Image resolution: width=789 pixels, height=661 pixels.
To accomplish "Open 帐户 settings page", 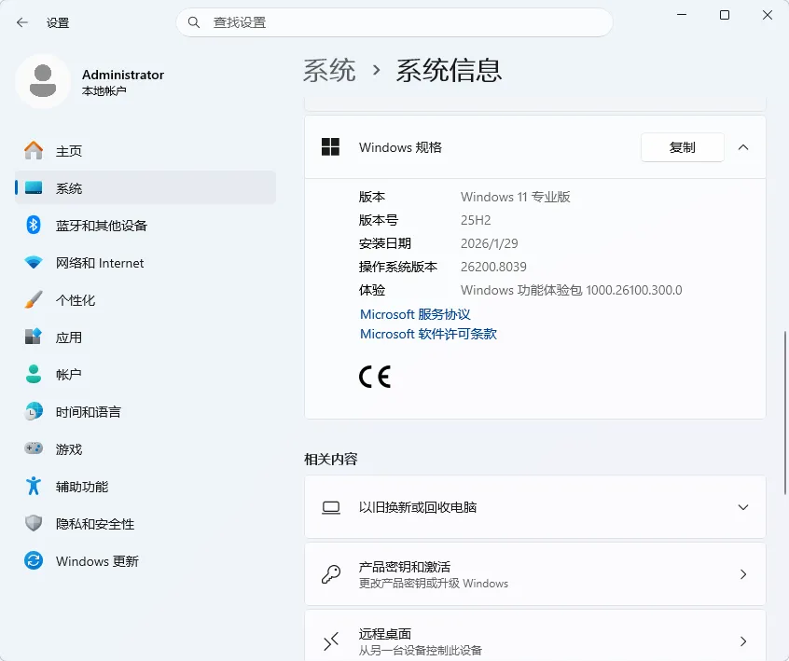I will (x=145, y=374).
